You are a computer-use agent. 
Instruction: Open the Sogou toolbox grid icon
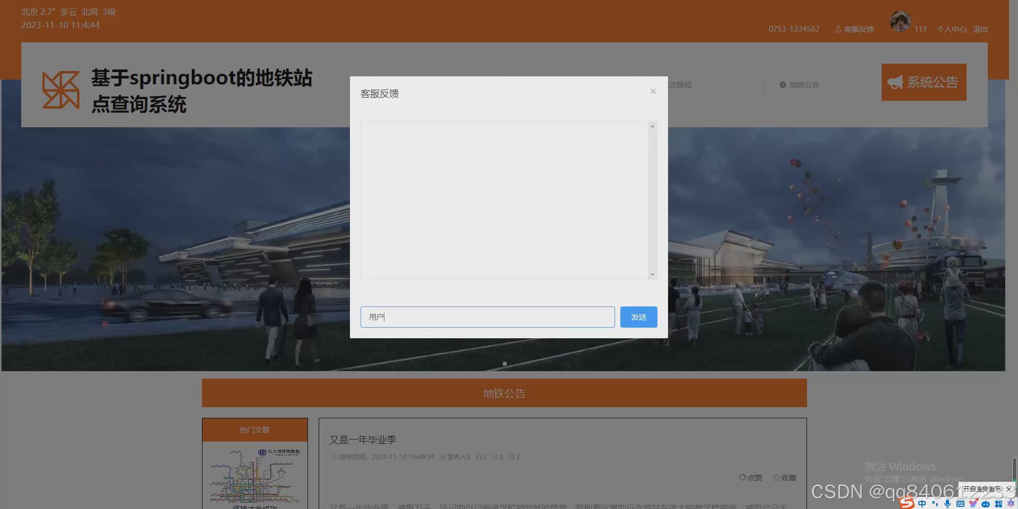998,504
